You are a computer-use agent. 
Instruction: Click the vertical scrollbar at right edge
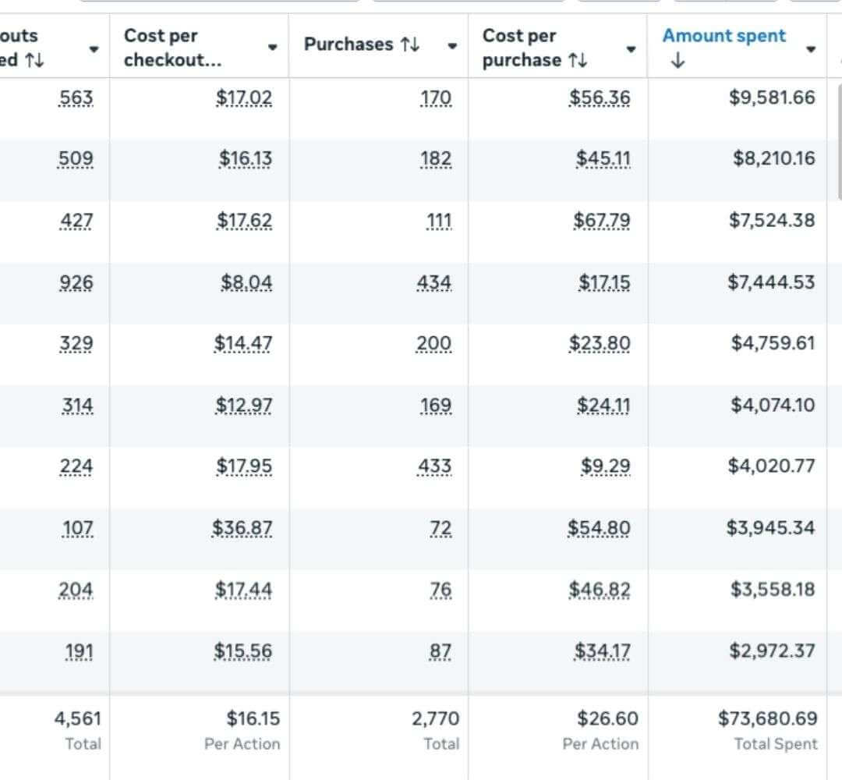pyautogui.click(x=840, y=143)
